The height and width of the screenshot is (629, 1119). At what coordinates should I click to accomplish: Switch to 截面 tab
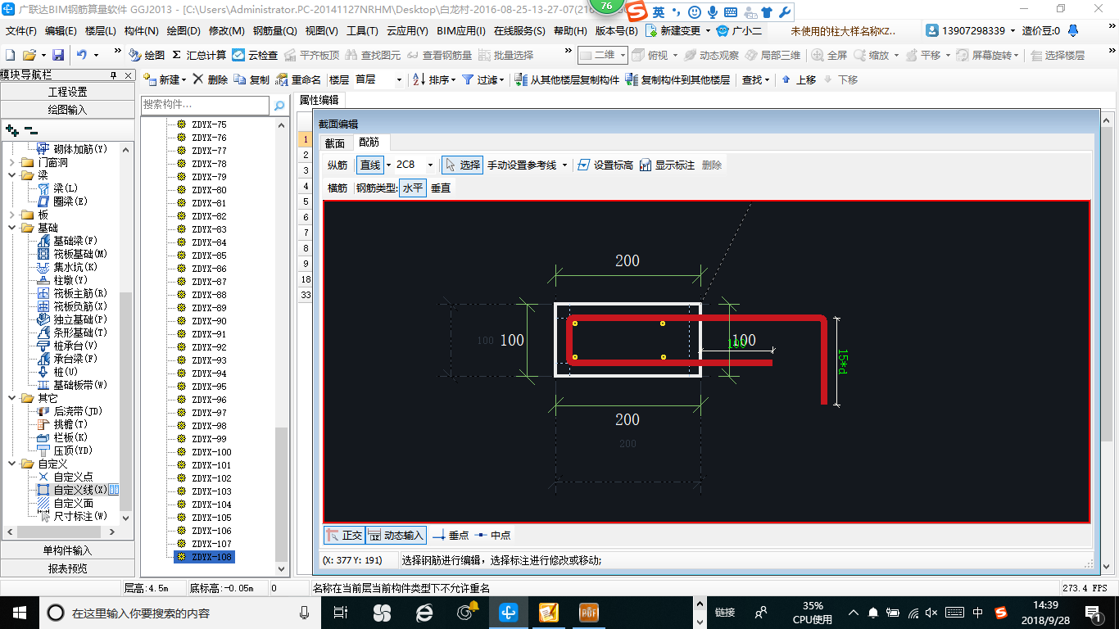tap(334, 143)
